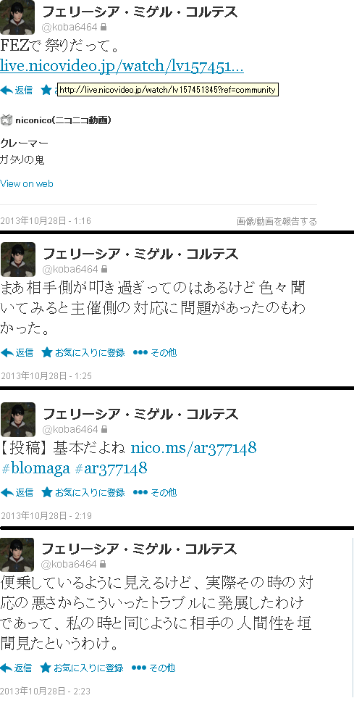This screenshot has height=706, width=354.
Task: Click the #ar377148 hashtag
Action: [x=111, y=468]
